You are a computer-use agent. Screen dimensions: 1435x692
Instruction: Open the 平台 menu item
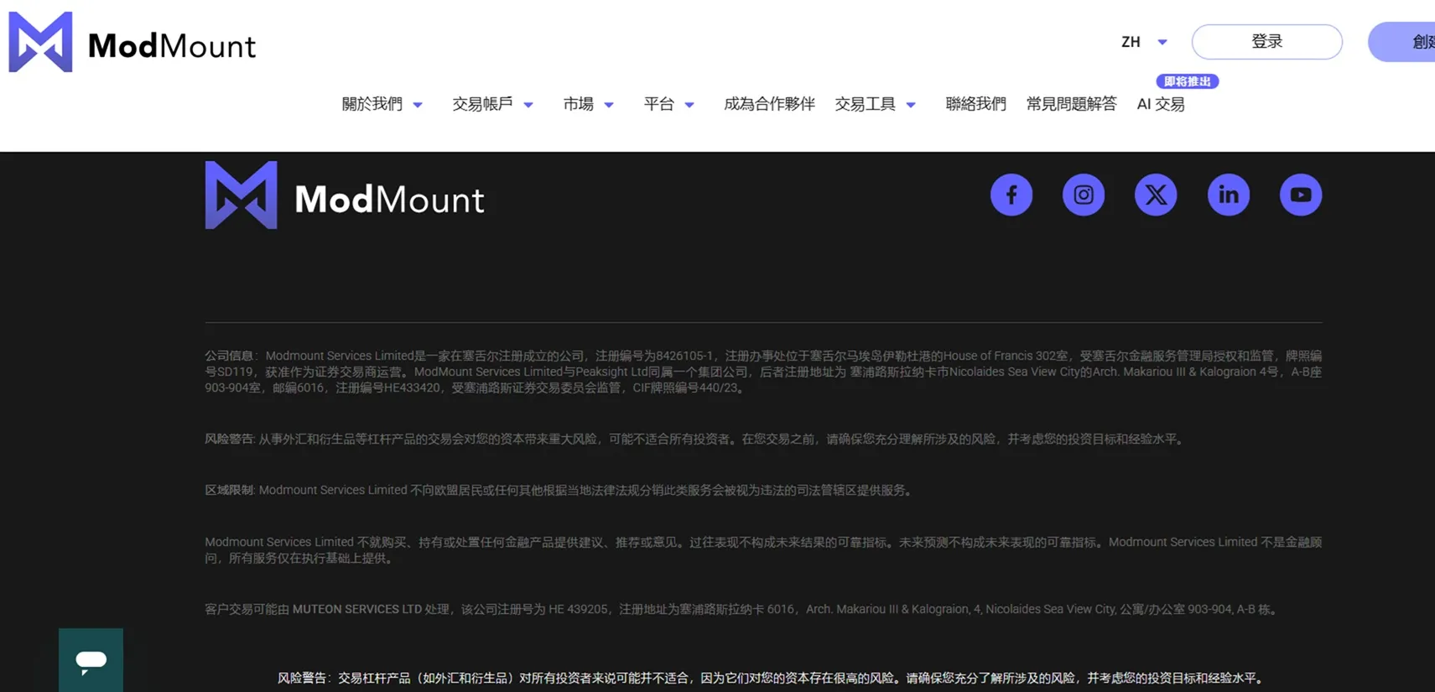(658, 104)
